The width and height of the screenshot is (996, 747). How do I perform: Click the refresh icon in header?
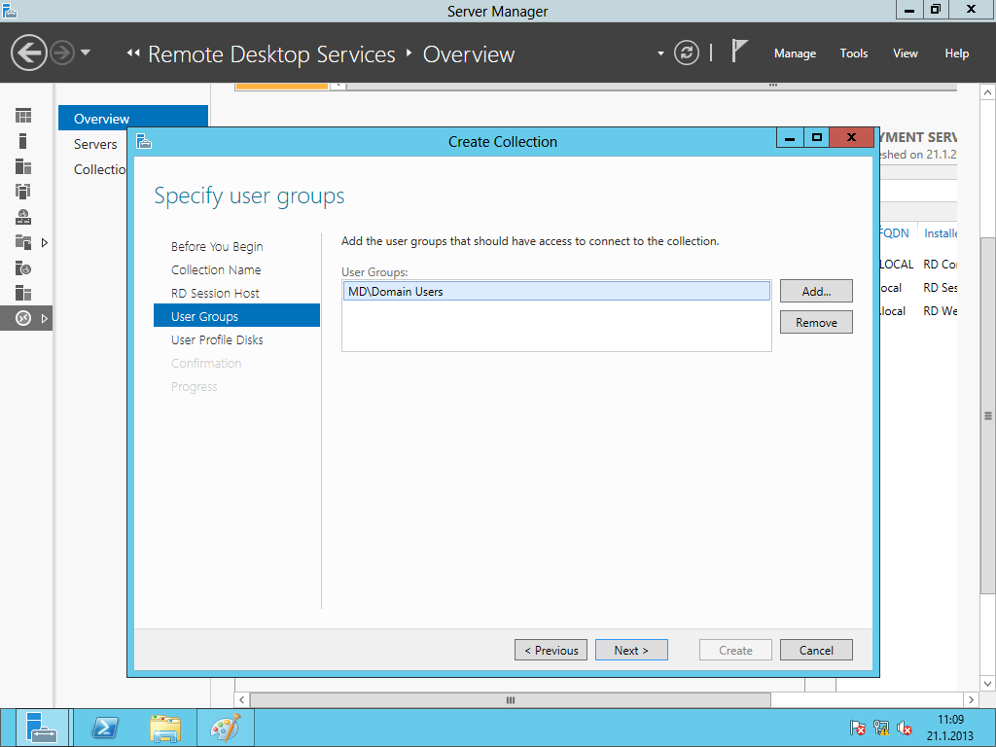tap(687, 53)
